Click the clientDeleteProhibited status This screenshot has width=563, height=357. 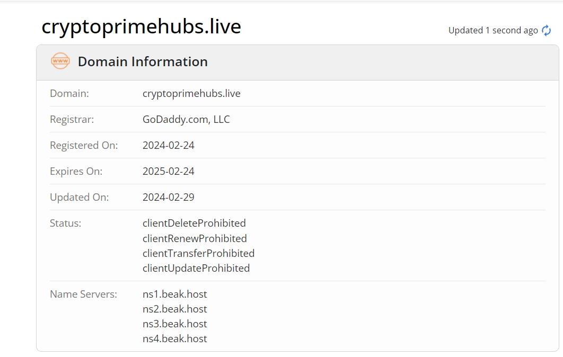click(194, 223)
